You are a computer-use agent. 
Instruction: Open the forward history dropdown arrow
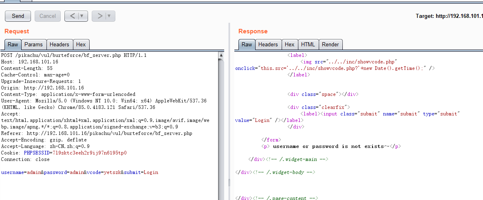click(110, 16)
